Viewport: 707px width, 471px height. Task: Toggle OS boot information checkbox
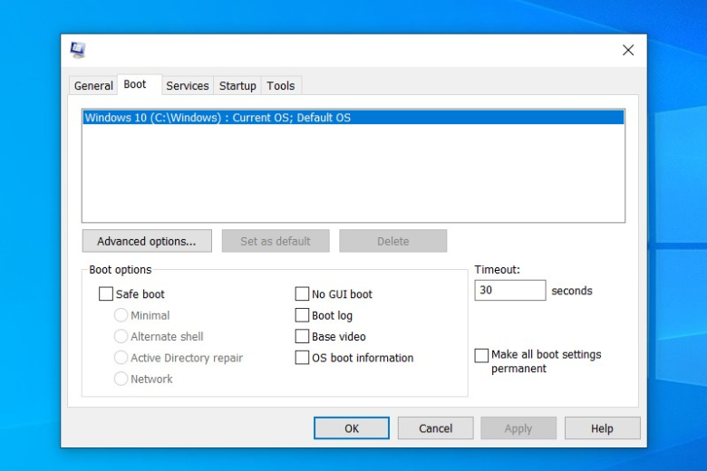click(x=302, y=358)
